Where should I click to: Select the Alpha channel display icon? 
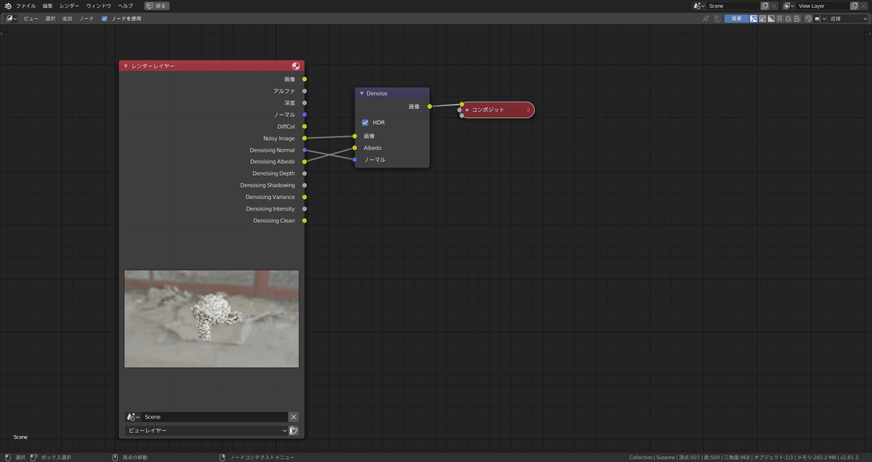point(771,18)
